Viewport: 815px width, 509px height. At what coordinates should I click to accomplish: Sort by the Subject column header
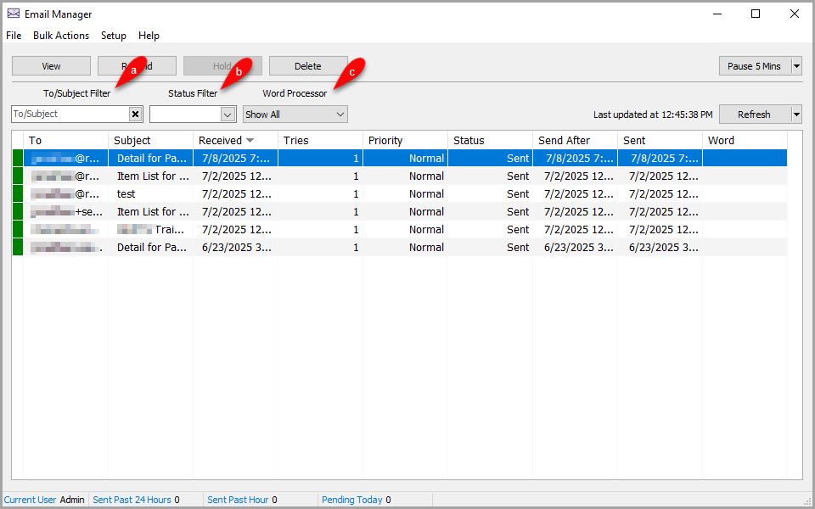[x=151, y=140]
